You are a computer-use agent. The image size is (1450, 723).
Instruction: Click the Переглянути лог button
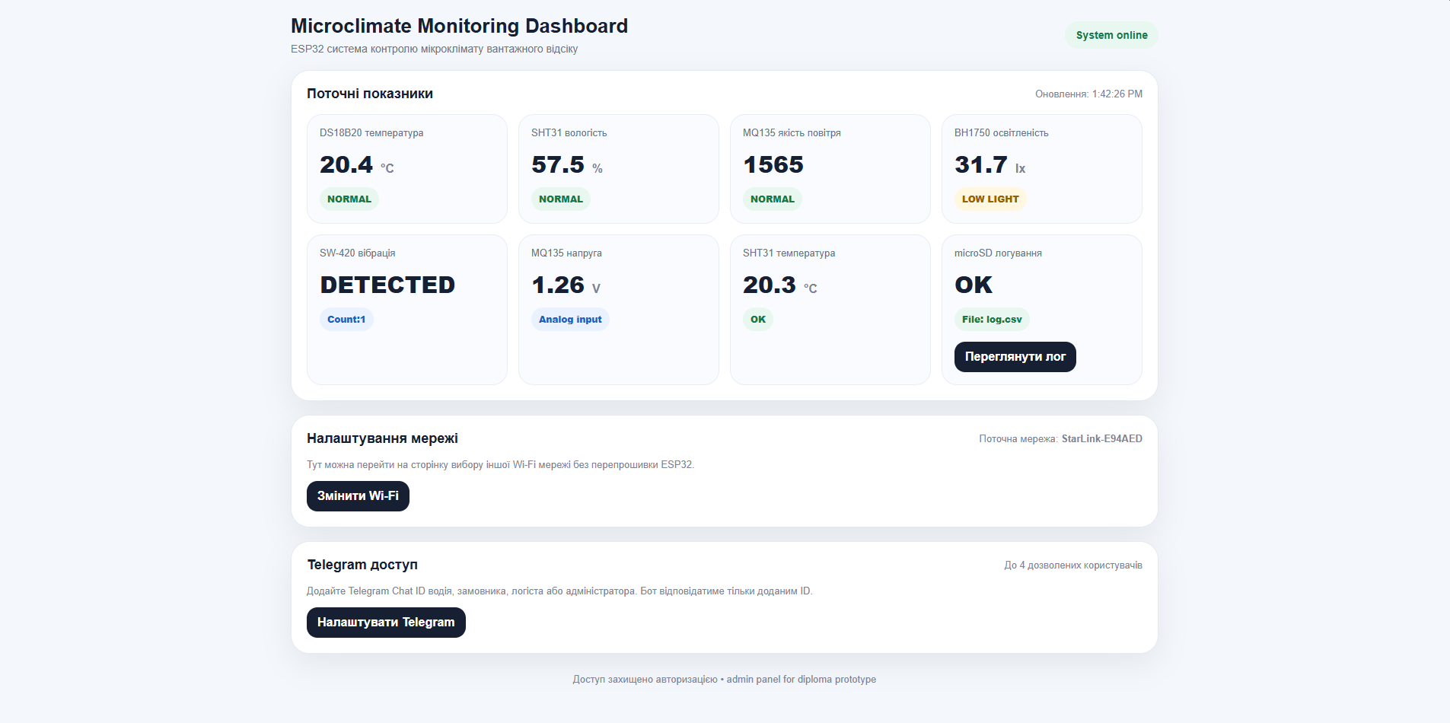1015,357
